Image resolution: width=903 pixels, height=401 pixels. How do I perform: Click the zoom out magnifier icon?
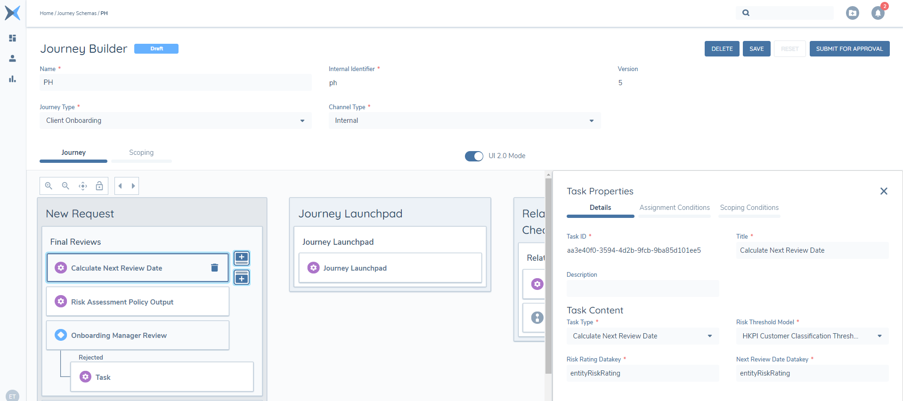(65, 186)
